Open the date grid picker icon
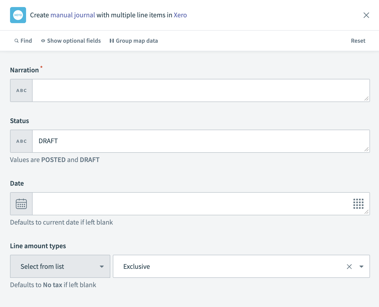The width and height of the screenshot is (379, 307). (358, 204)
